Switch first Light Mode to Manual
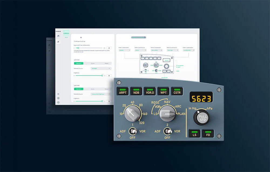Screen dimensions: 270x172 pos(107,63)
